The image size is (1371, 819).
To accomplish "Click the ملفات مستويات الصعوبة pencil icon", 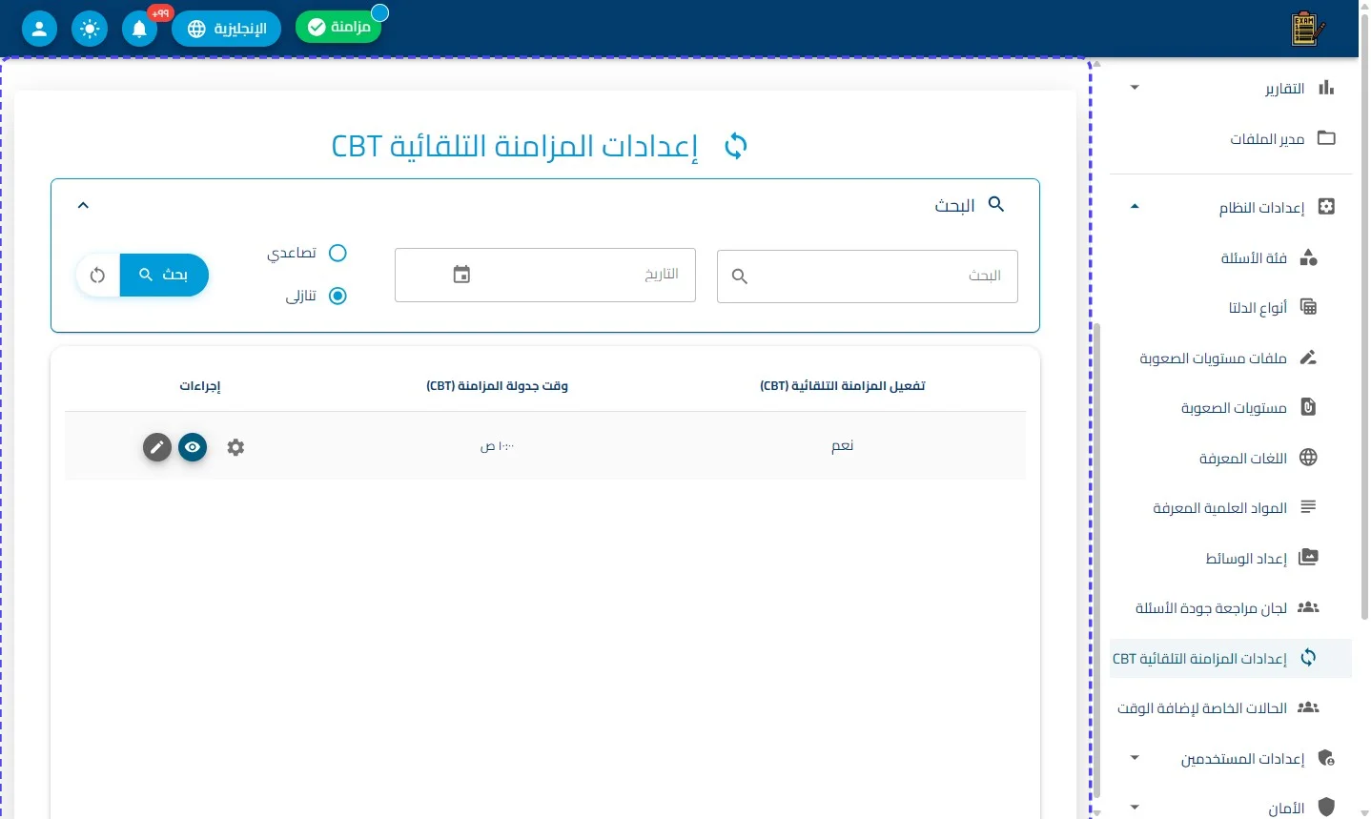I will pyautogui.click(x=1308, y=358).
